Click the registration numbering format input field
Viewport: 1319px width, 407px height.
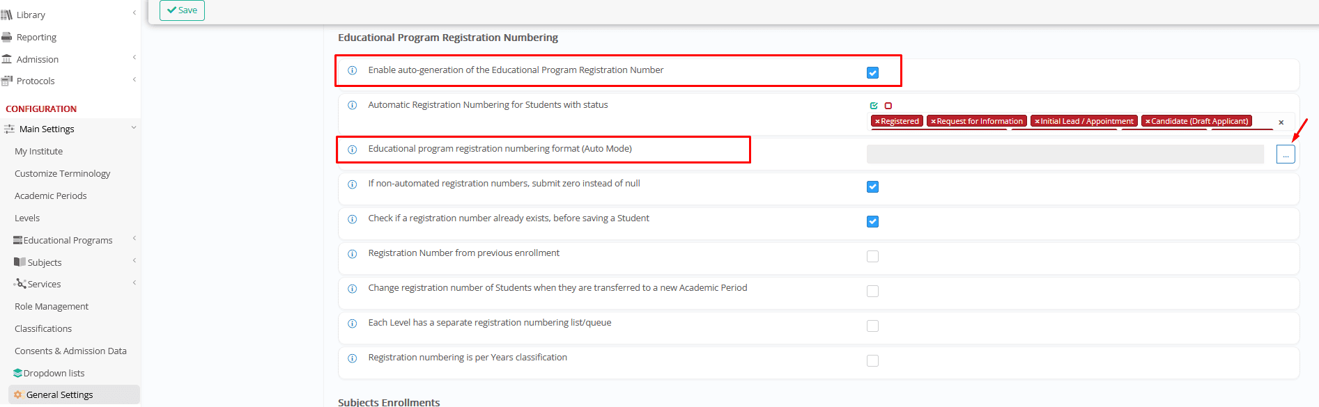pos(1065,154)
